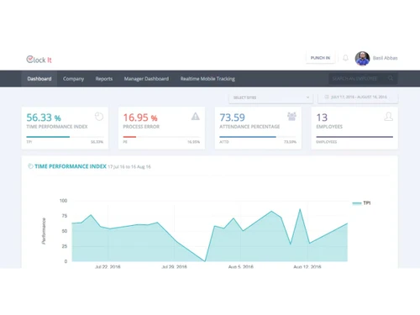Click the Employees progress bar

tap(354, 137)
